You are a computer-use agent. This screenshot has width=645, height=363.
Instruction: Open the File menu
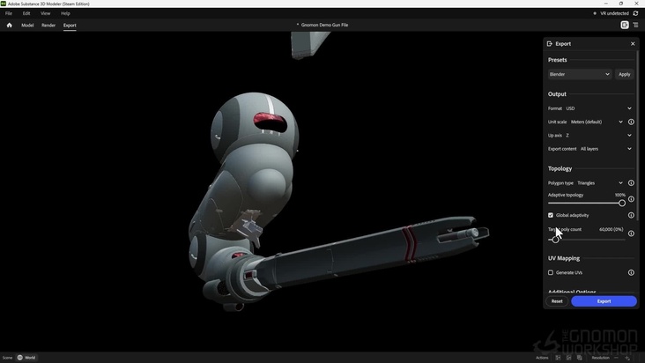tap(9, 13)
